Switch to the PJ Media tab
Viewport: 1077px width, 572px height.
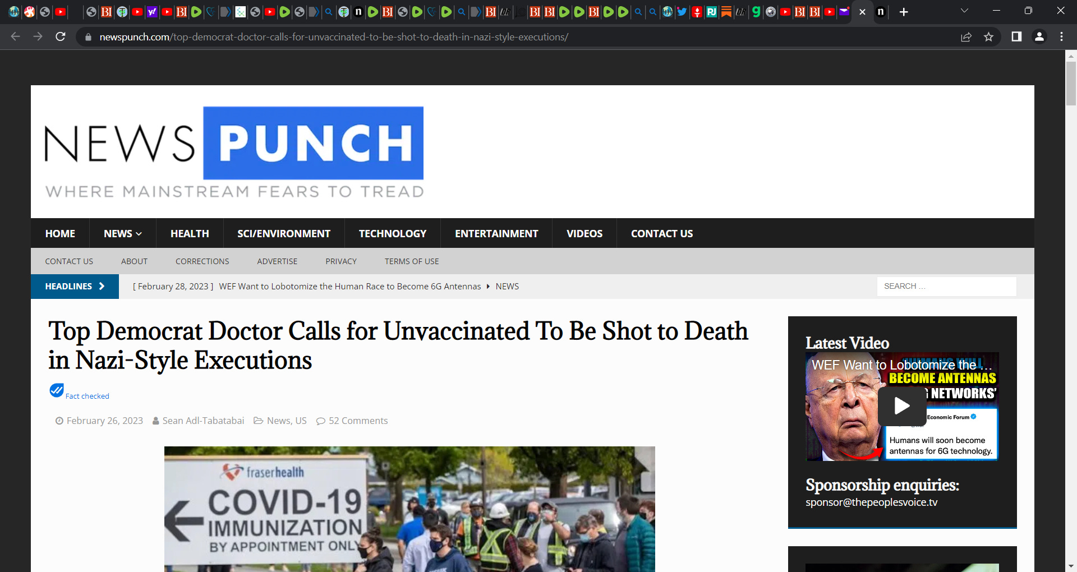pyautogui.click(x=711, y=12)
